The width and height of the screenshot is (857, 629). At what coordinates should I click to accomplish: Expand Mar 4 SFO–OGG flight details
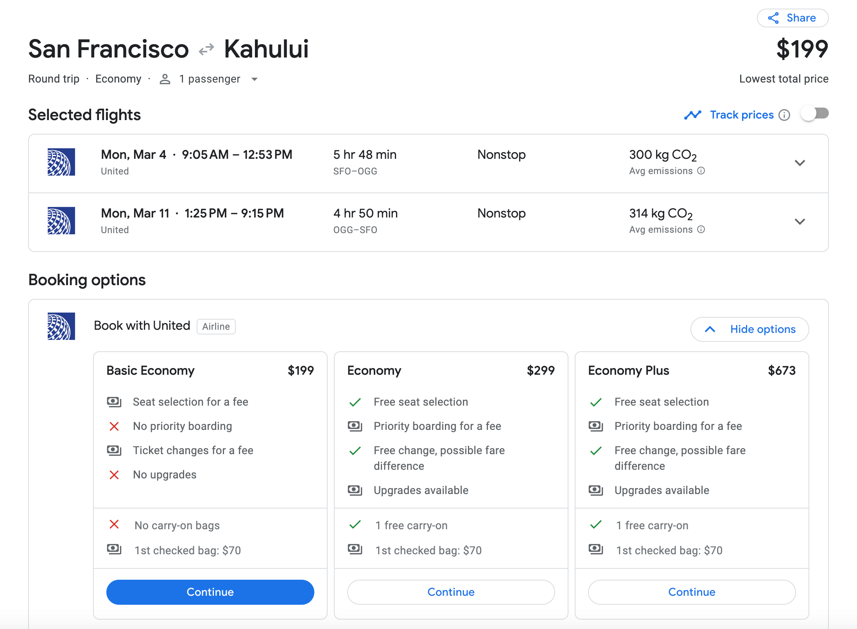[x=800, y=163]
